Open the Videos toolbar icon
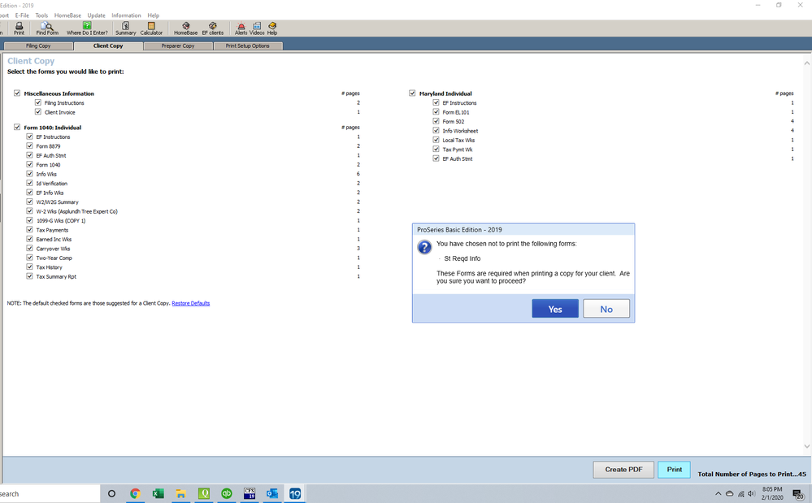The height and width of the screenshot is (503, 812). tap(256, 28)
